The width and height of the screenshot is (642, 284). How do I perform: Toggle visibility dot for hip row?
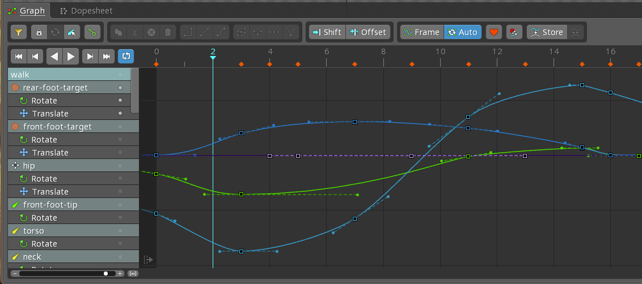click(120, 166)
